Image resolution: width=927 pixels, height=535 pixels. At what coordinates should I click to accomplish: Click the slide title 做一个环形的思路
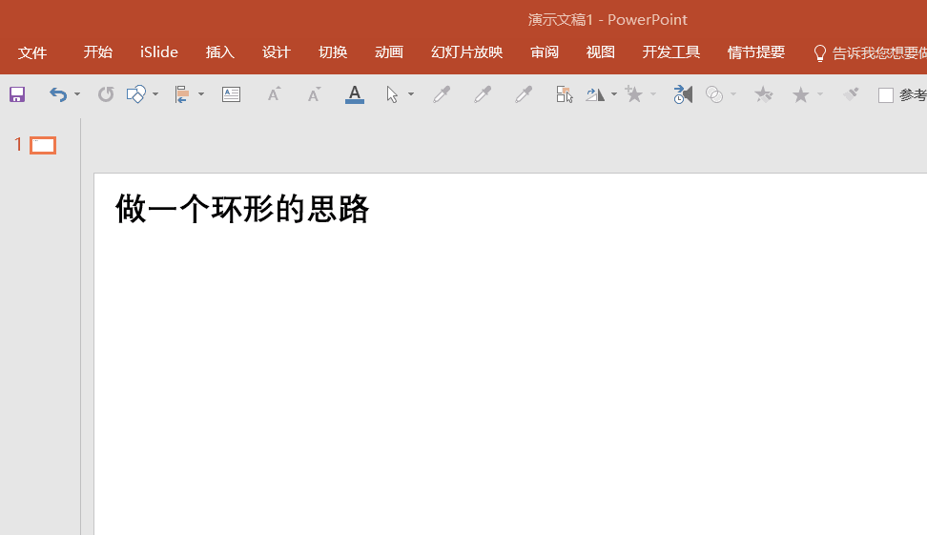coord(242,209)
